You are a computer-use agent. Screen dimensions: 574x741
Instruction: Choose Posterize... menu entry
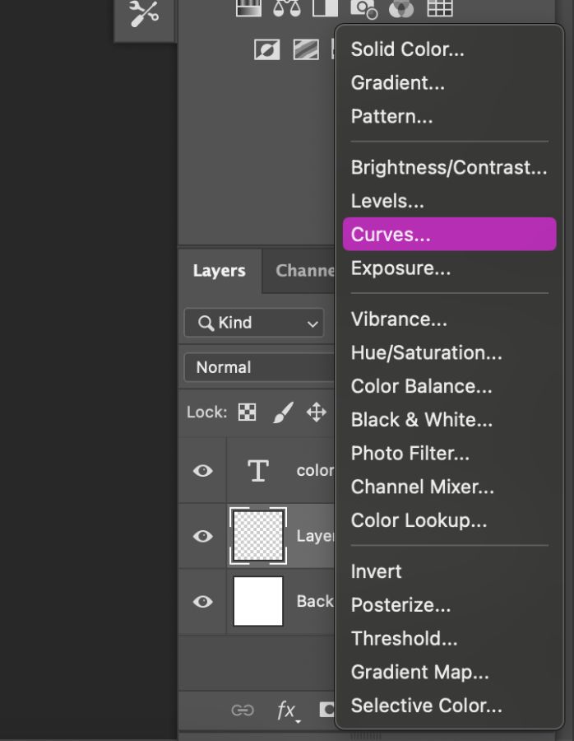pos(449,605)
